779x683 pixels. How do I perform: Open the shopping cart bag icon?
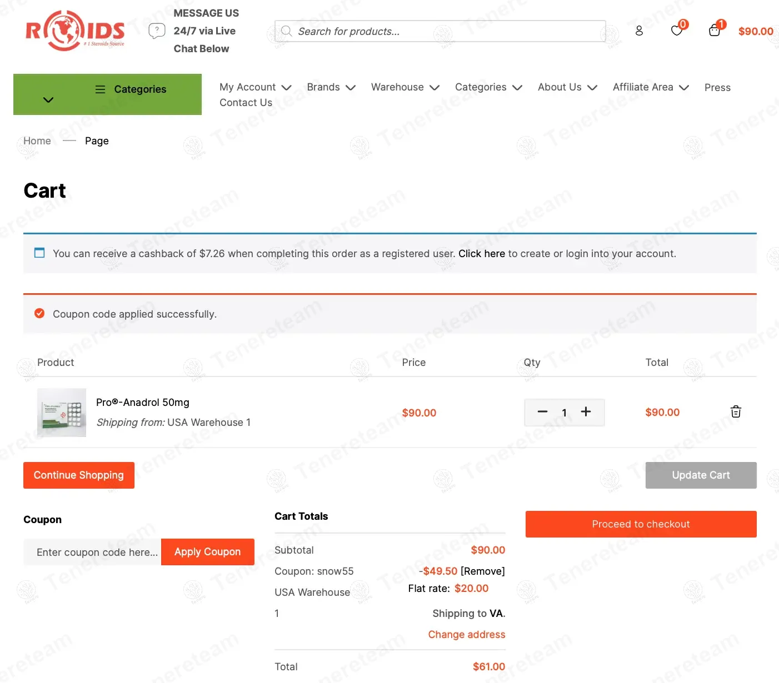coord(714,31)
